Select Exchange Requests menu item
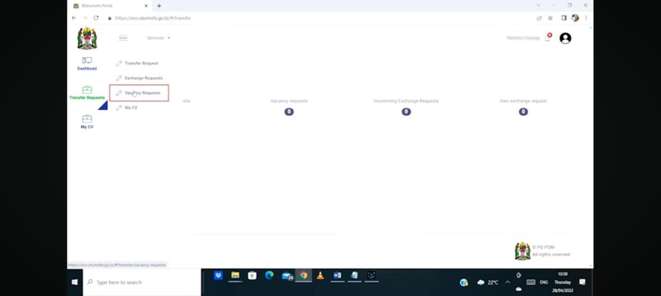Image resolution: width=661 pixels, height=296 pixels. pyautogui.click(x=143, y=78)
